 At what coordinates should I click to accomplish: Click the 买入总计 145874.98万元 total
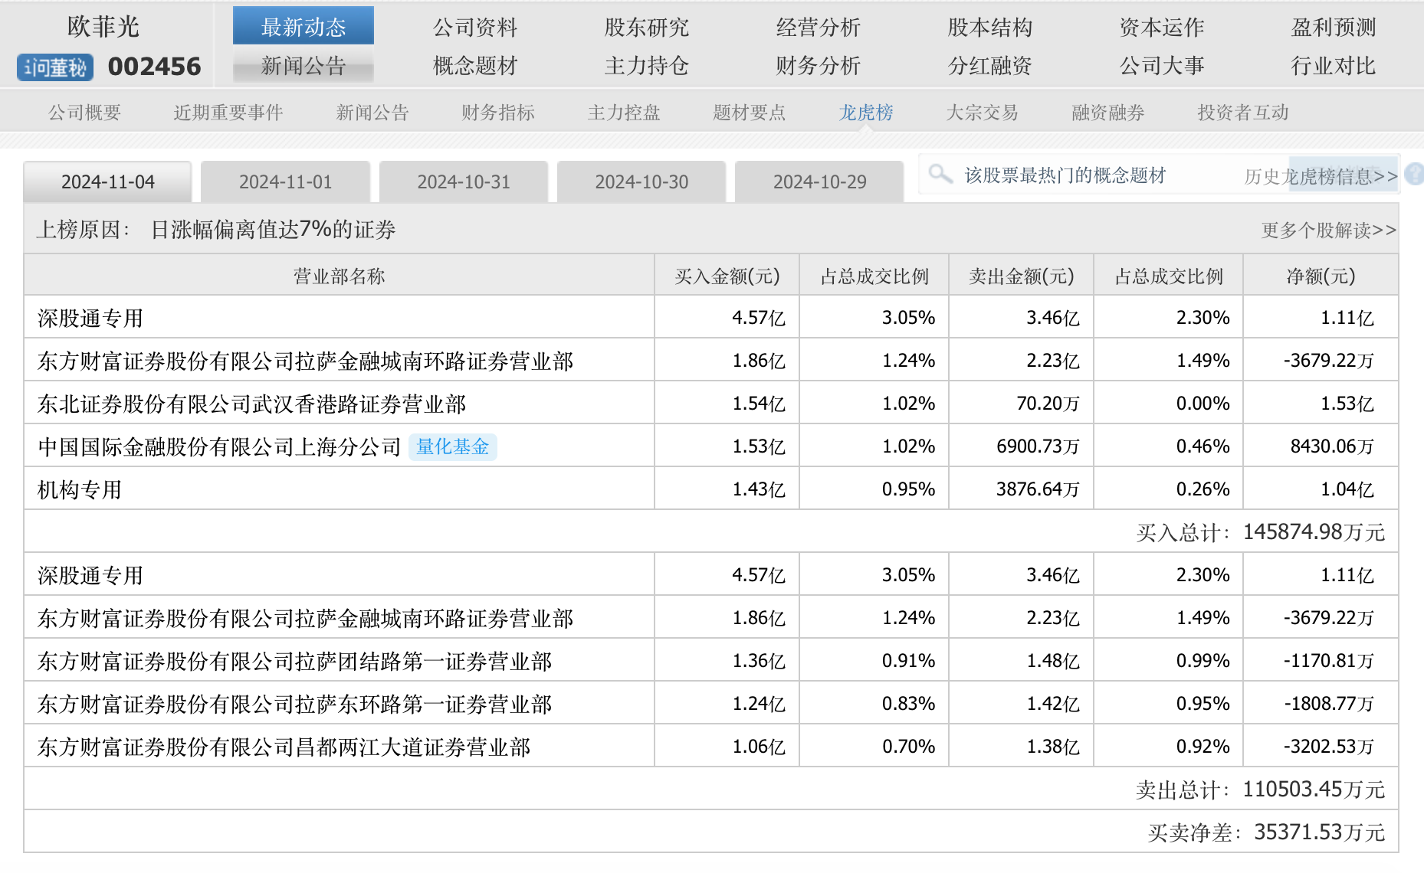(x=1261, y=532)
